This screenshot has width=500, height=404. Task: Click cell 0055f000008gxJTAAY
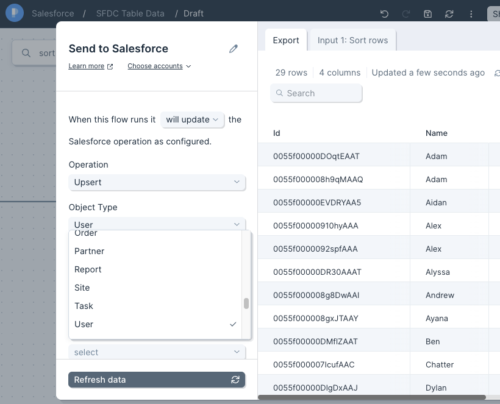pyautogui.click(x=334, y=318)
